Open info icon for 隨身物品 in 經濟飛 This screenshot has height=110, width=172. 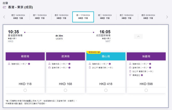[69, 64]
